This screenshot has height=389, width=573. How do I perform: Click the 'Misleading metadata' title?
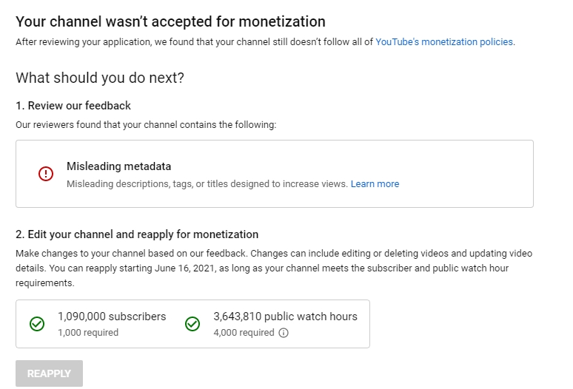click(x=118, y=166)
